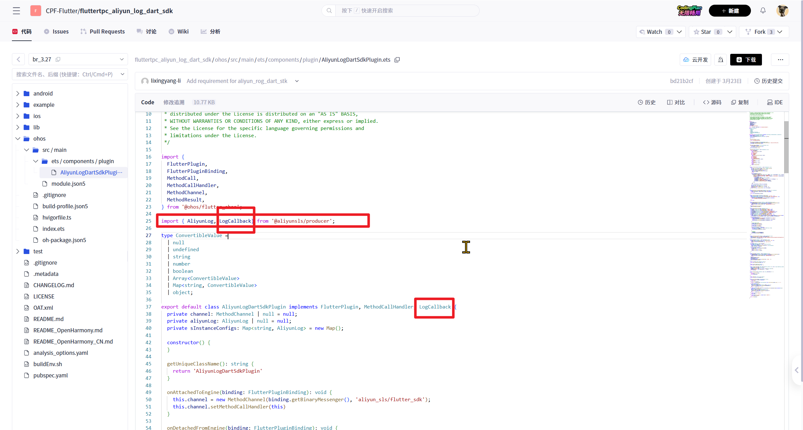Click the 新建 create button

click(x=730, y=11)
